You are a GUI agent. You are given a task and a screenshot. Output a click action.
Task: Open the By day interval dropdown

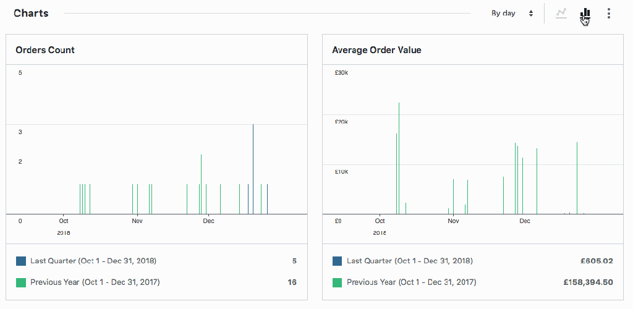pyautogui.click(x=512, y=13)
